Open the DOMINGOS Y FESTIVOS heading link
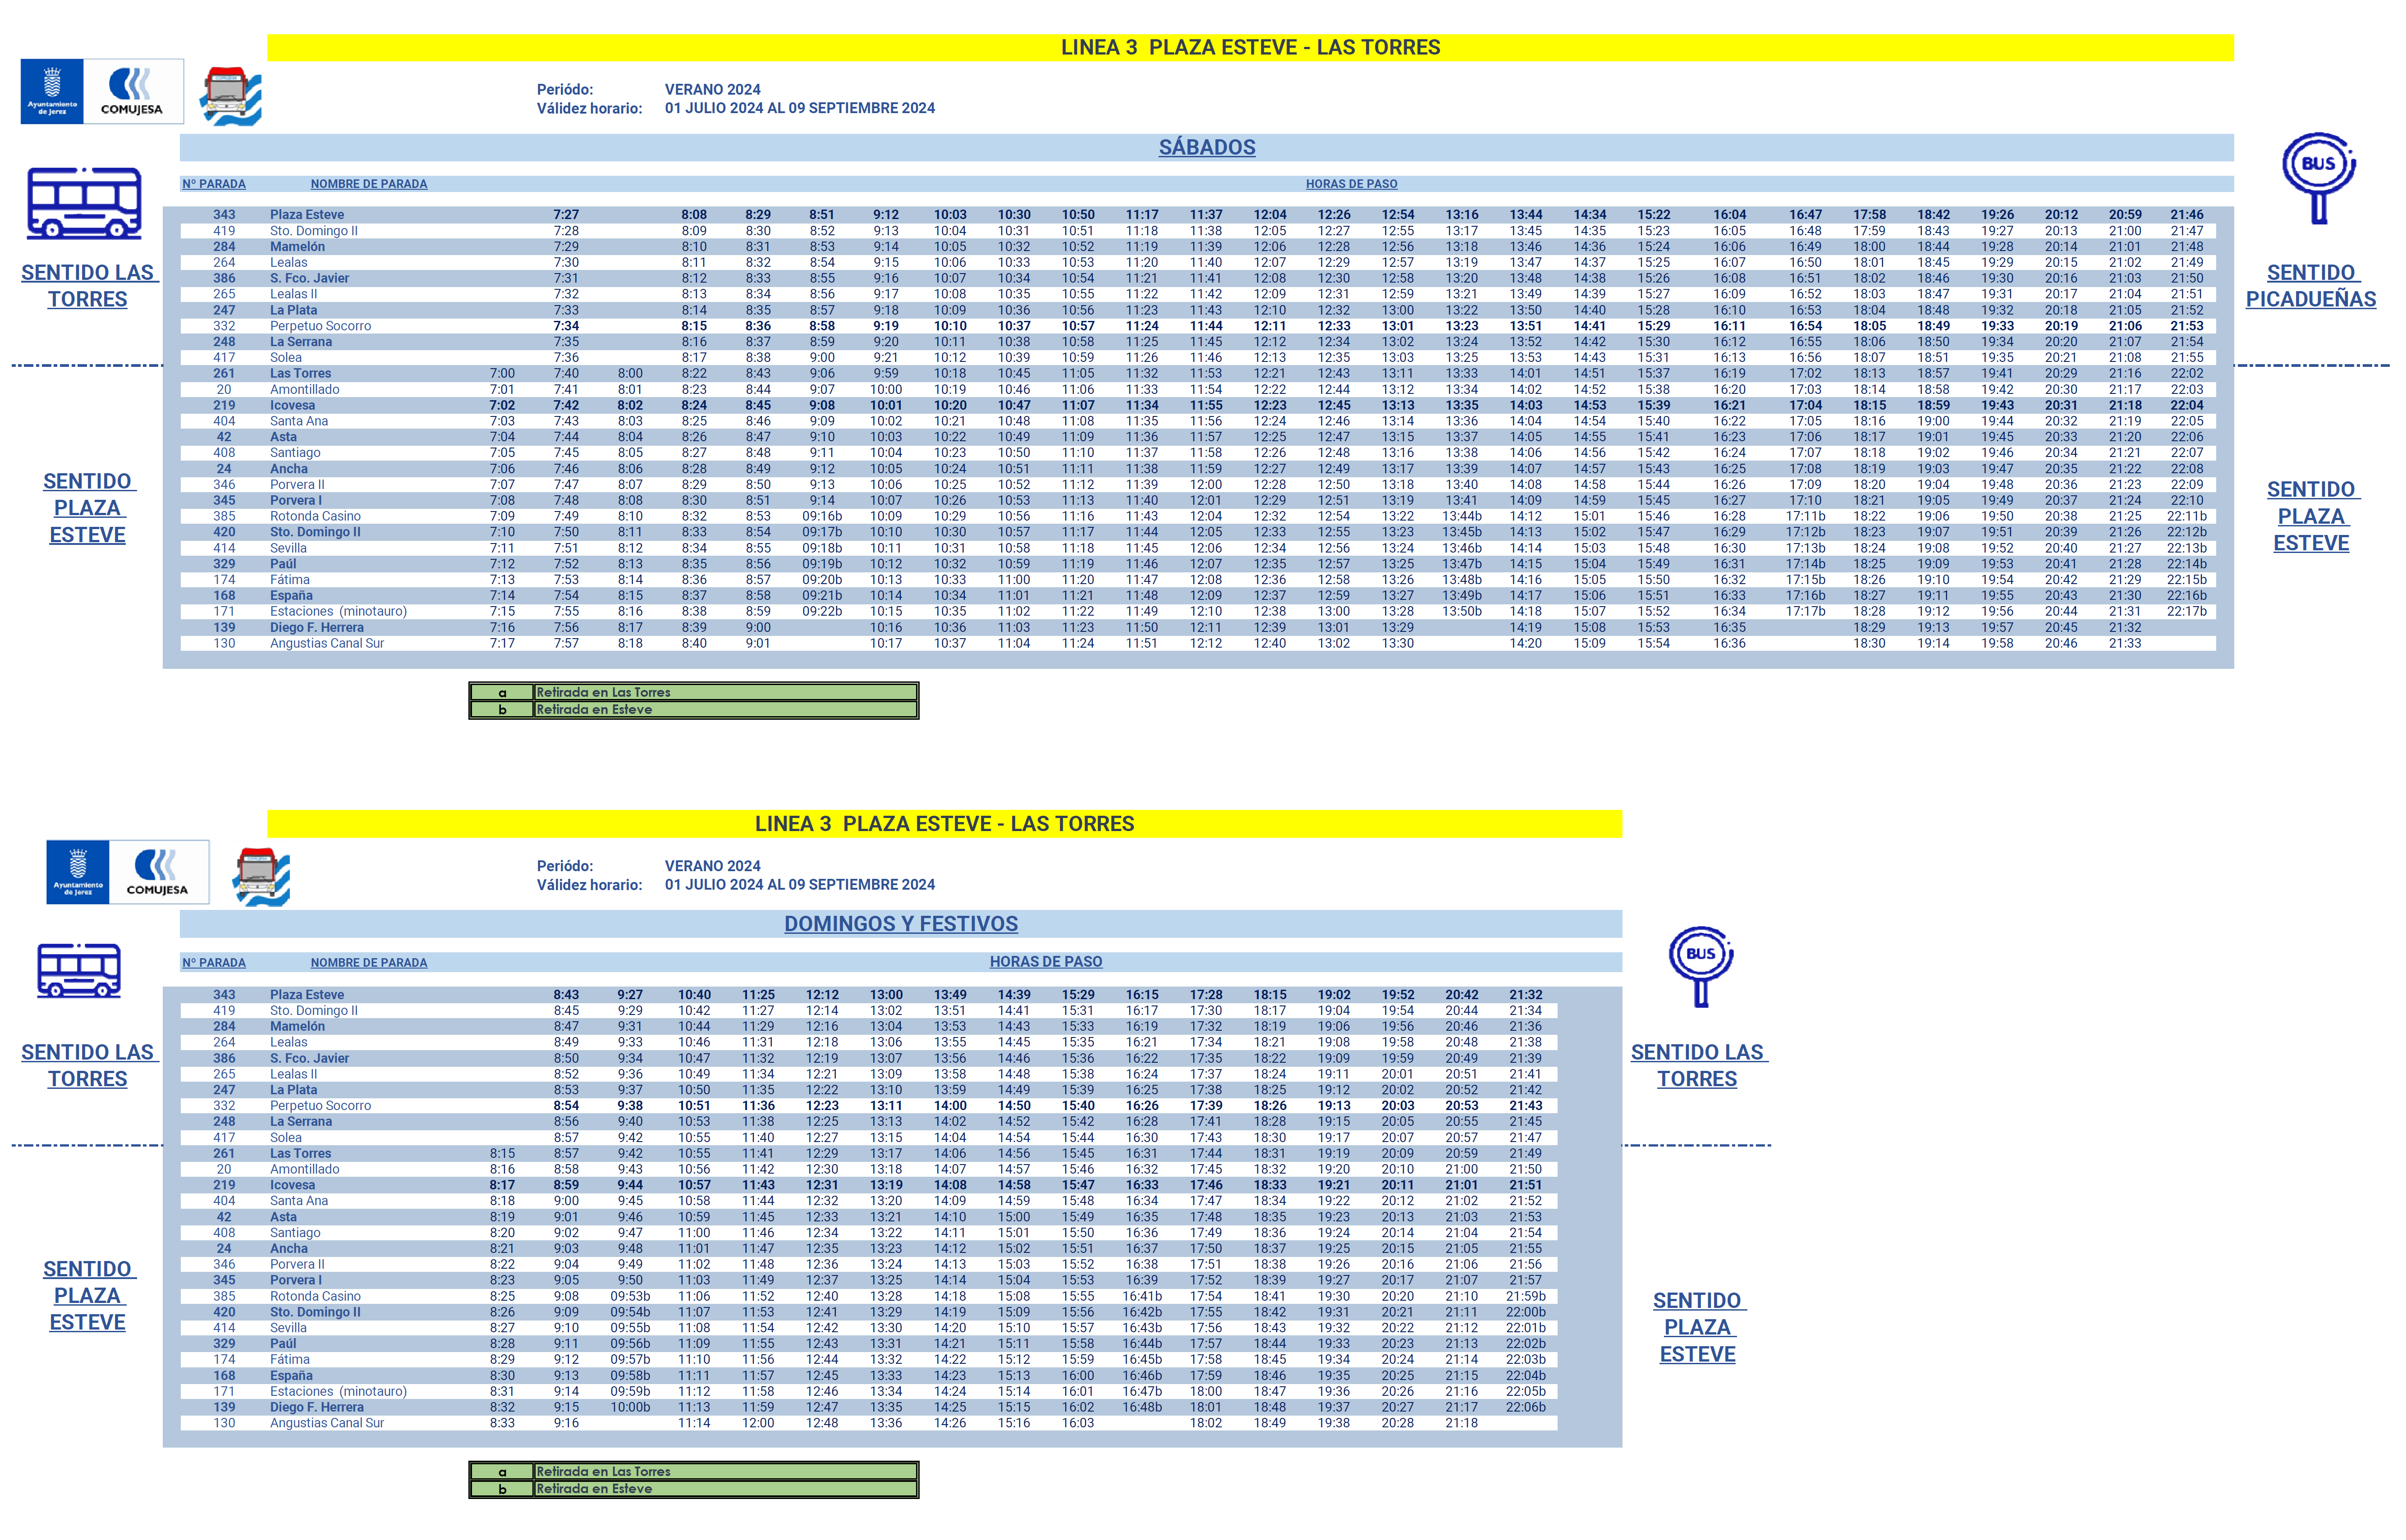Screen dimensions: 2406x1540 click(901, 924)
